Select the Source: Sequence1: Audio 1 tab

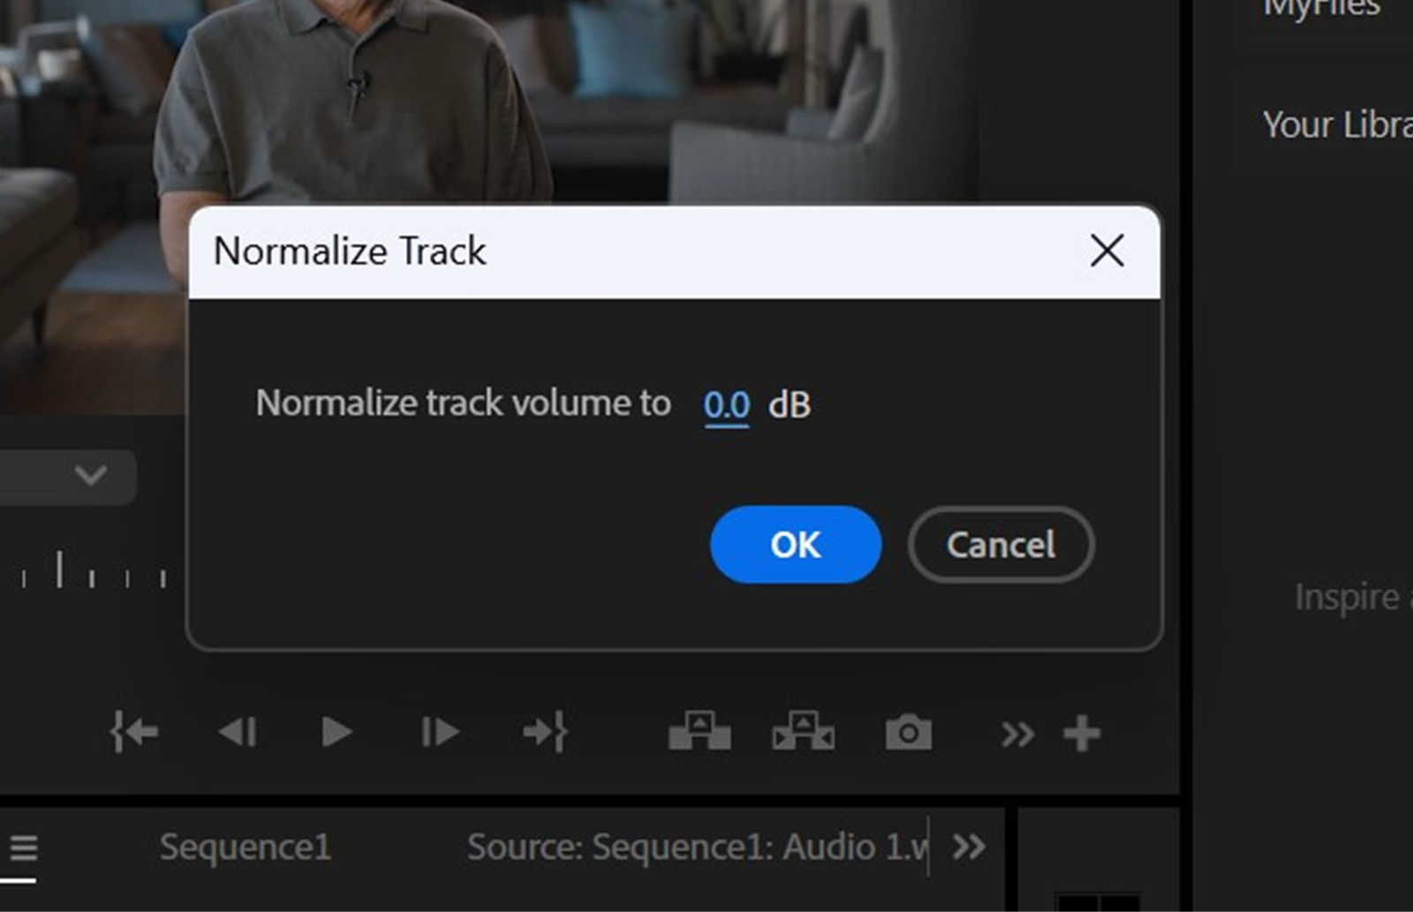[x=698, y=846]
